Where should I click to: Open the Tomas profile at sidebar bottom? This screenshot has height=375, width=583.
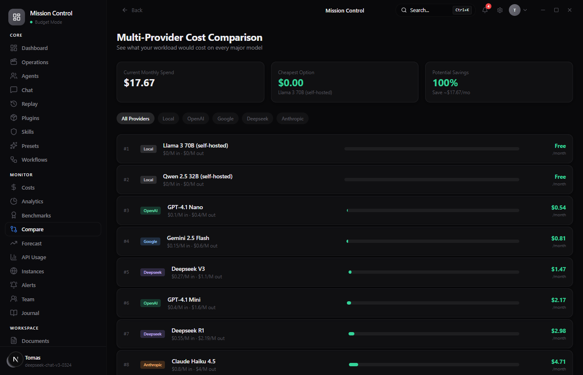pyautogui.click(x=53, y=361)
